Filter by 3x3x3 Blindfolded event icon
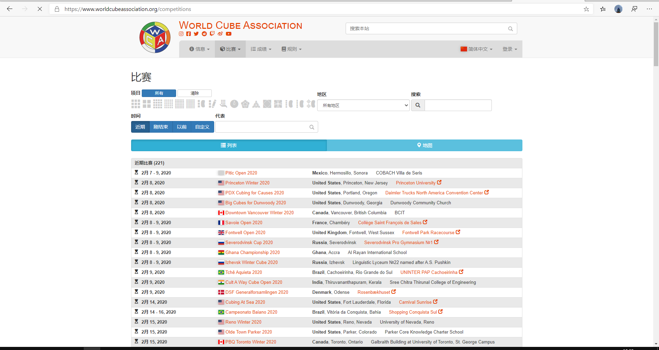The width and height of the screenshot is (659, 350). tap(201, 104)
